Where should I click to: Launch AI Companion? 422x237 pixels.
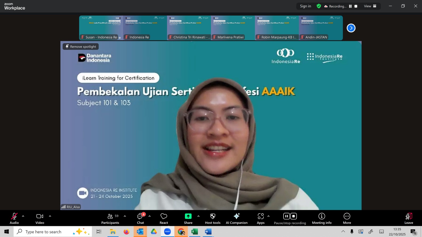(237, 219)
